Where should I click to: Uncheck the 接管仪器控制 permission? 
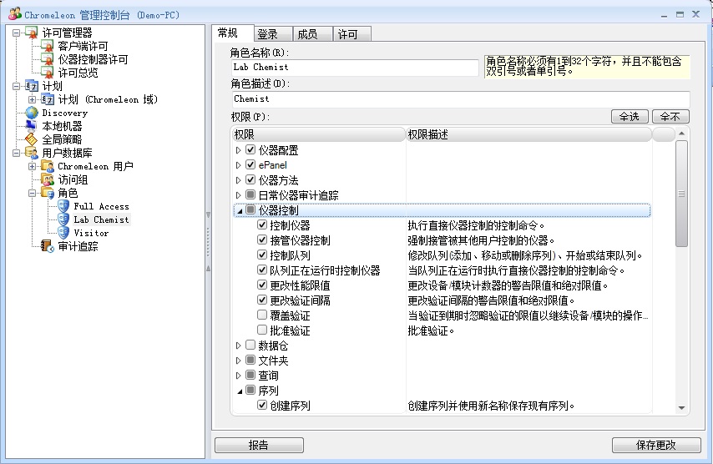262,240
